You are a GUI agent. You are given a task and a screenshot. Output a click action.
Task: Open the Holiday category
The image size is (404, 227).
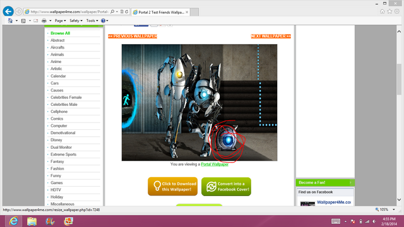(57, 197)
